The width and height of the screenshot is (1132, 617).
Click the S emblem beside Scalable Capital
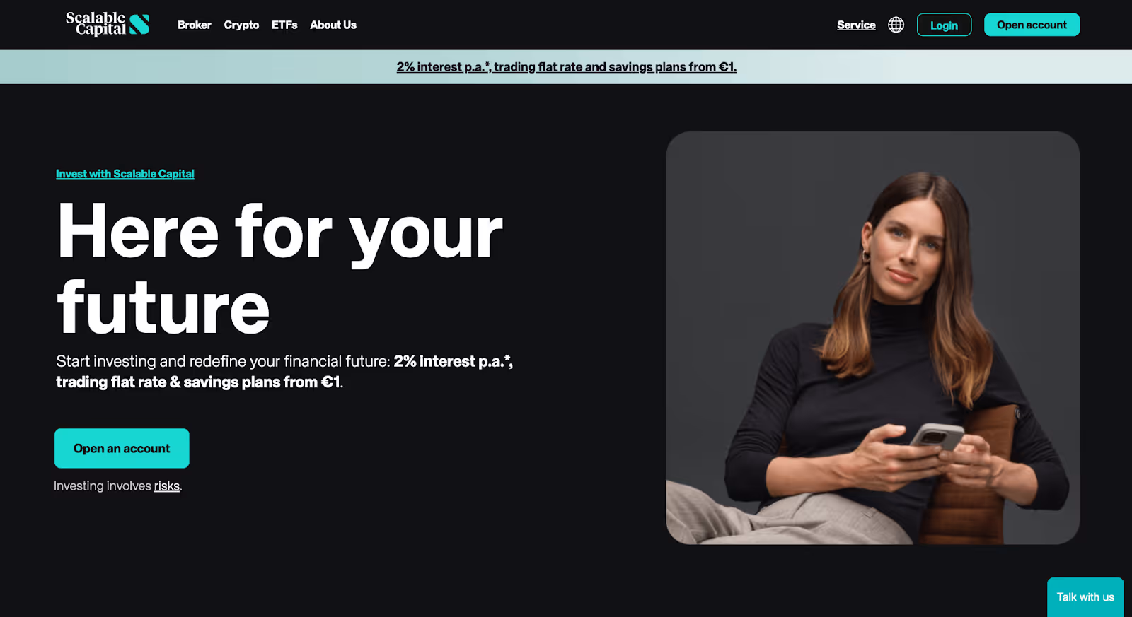point(139,25)
